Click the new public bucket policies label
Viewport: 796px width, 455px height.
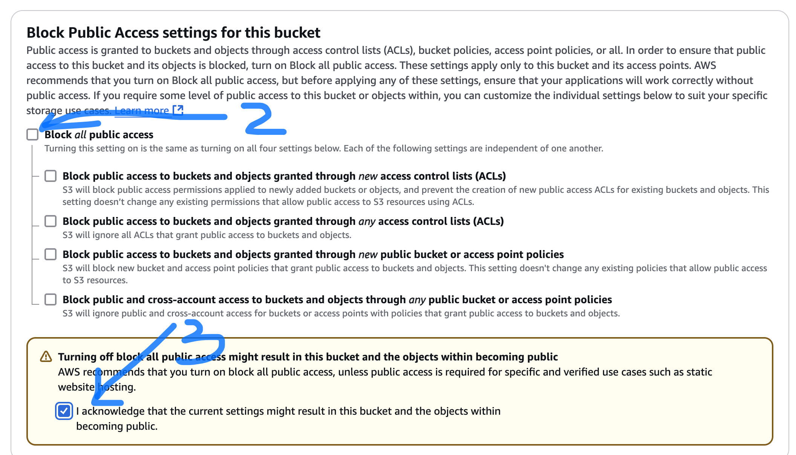[313, 255]
